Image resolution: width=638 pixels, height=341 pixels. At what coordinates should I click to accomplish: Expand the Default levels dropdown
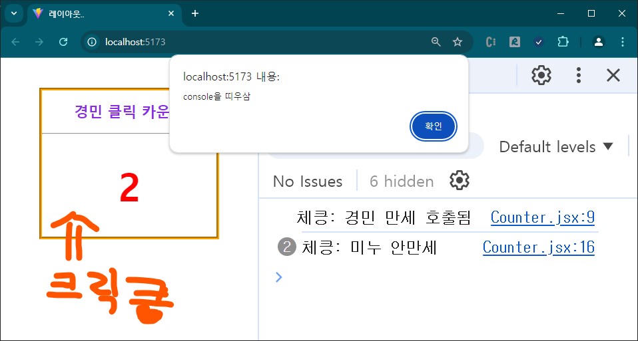[x=556, y=147]
